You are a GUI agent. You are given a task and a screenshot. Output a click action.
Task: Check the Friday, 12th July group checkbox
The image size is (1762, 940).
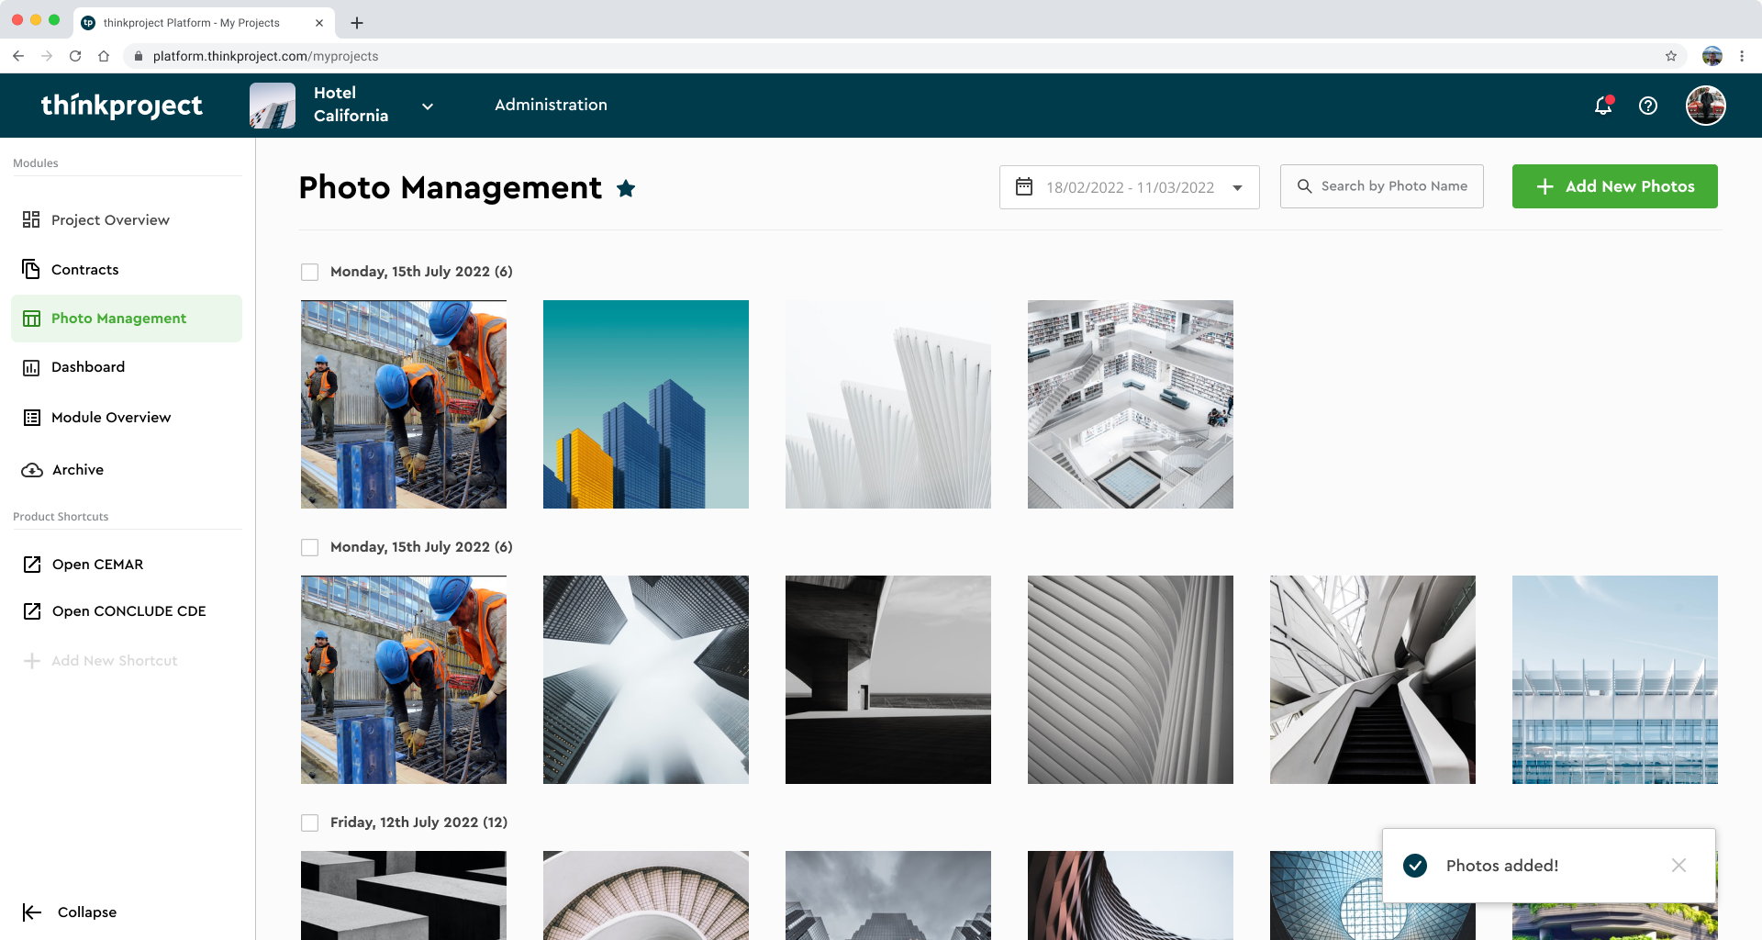309,822
